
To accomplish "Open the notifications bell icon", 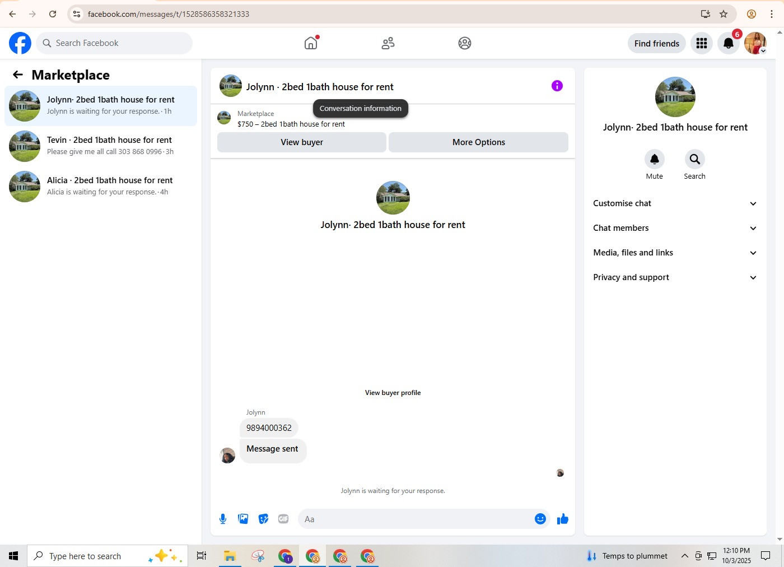I will 729,43.
